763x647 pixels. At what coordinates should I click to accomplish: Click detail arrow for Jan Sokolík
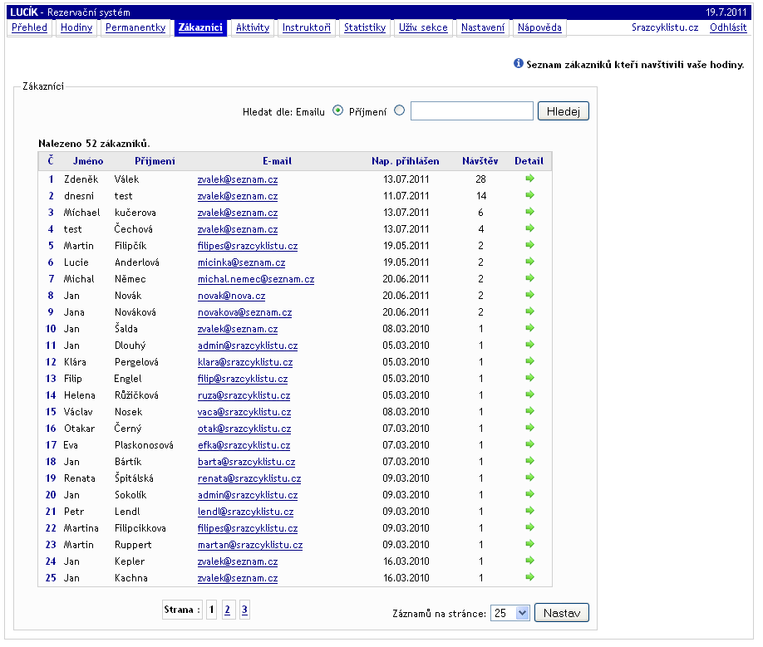tap(529, 494)
